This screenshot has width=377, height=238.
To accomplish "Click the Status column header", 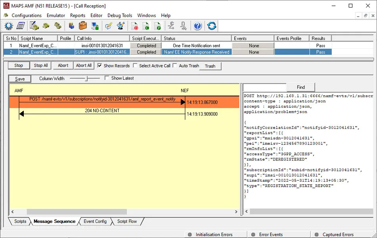I will coord(197,38).
